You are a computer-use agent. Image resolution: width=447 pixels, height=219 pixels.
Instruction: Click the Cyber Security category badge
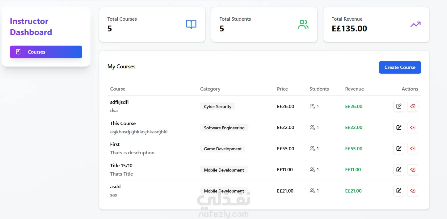tap(217, 107)
